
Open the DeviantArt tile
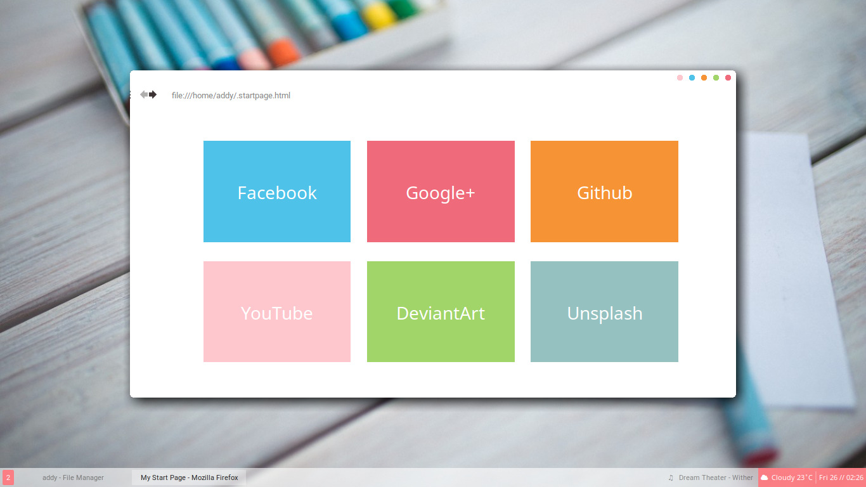(x=441, y=312)
